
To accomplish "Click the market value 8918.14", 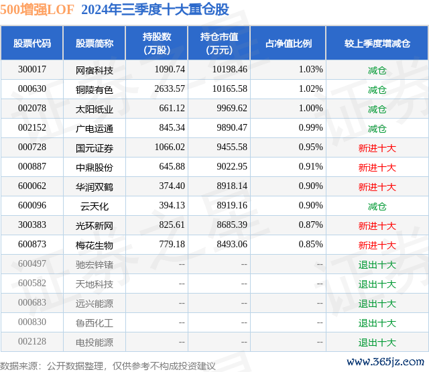I will [x=232, y=186].
